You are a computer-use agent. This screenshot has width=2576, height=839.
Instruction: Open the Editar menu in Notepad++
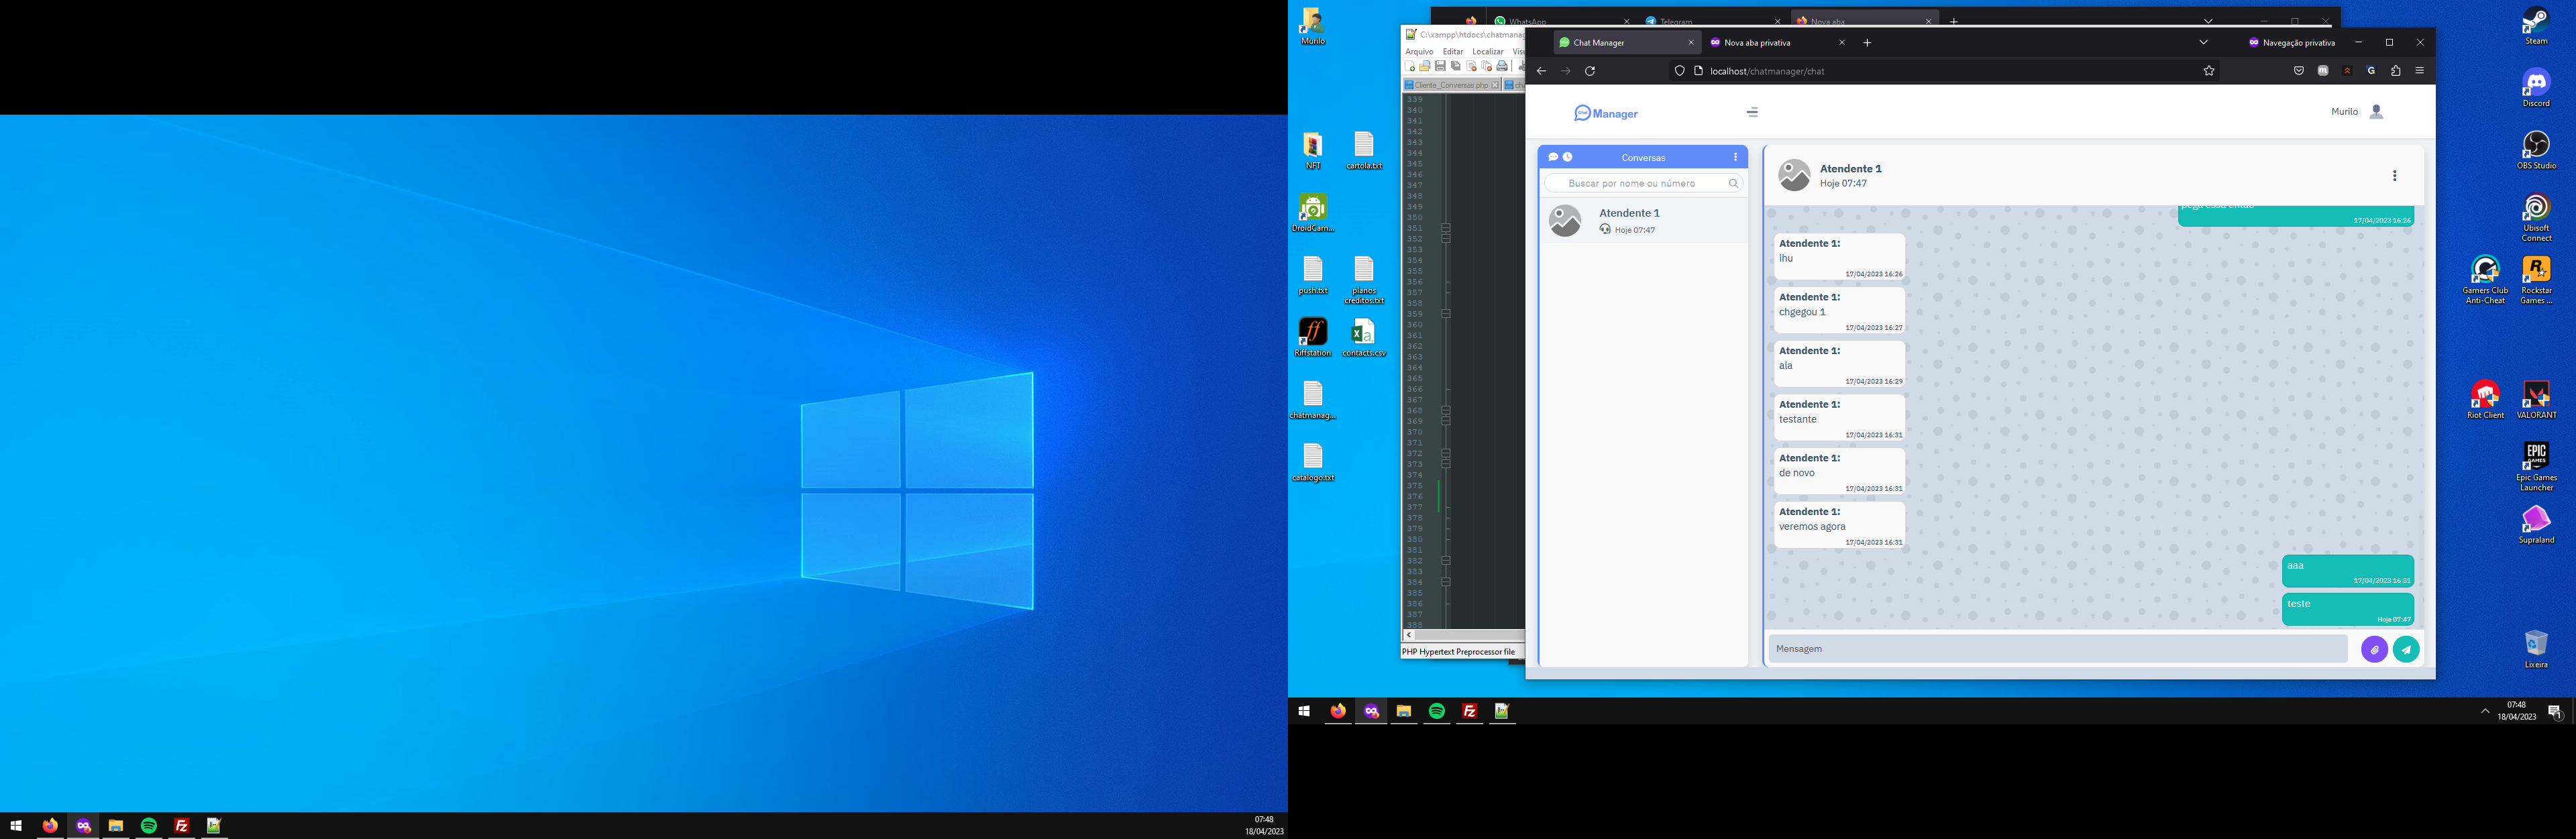click(x=1453, y=51)
